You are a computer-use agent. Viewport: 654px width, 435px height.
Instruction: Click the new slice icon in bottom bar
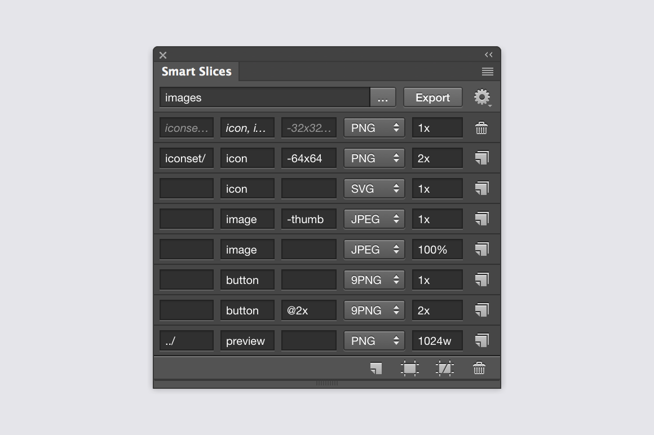tap(375, 369)
